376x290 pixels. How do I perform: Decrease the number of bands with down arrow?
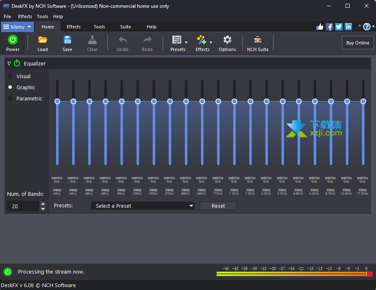click(43, 209)
